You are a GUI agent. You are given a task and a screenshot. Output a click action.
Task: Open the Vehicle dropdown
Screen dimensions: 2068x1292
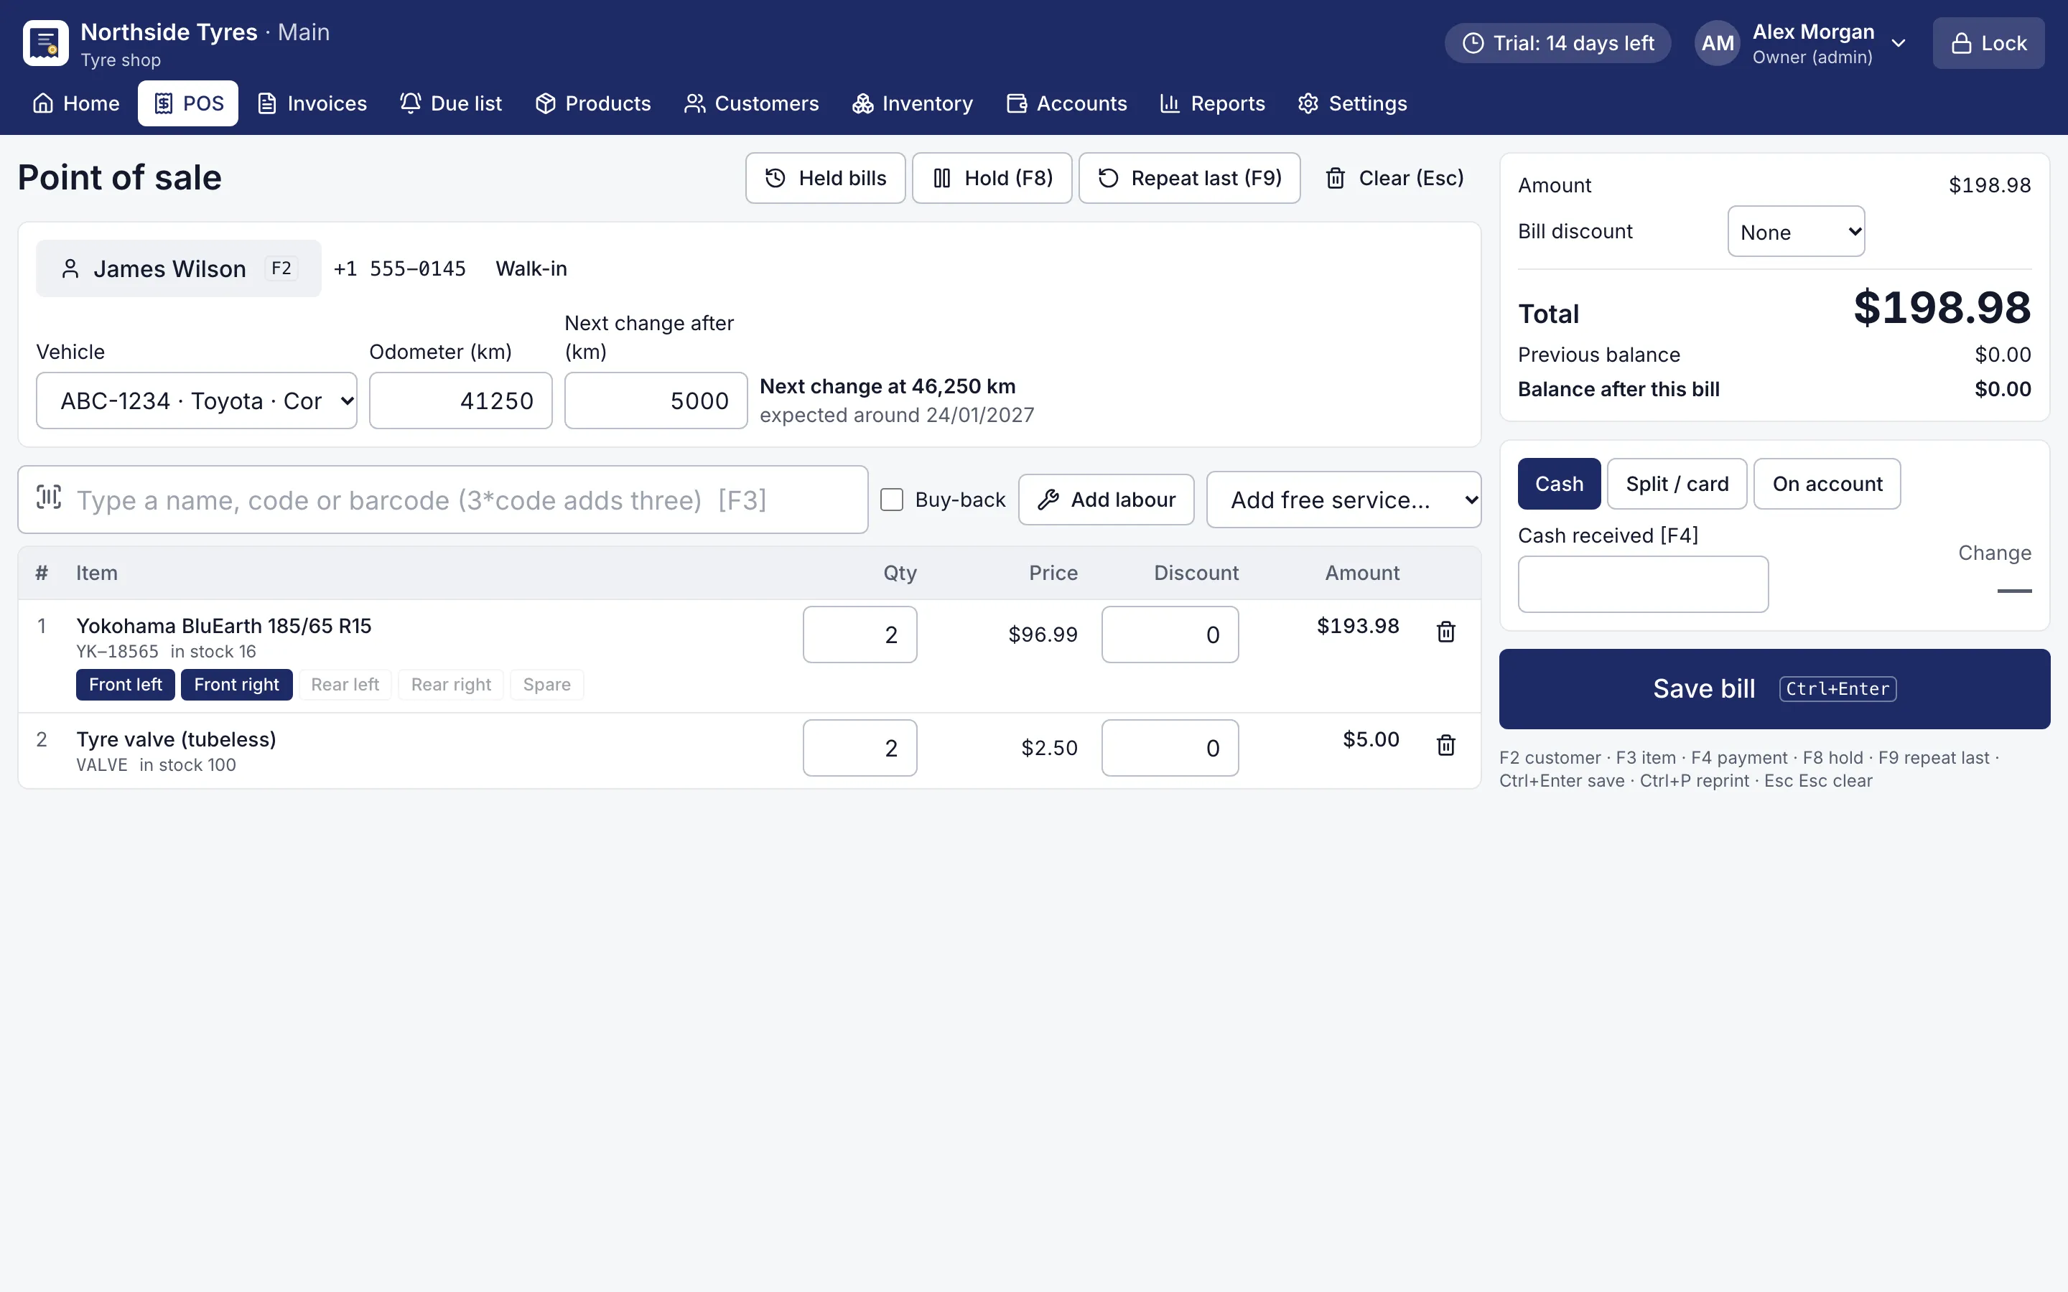coord(197,401)
